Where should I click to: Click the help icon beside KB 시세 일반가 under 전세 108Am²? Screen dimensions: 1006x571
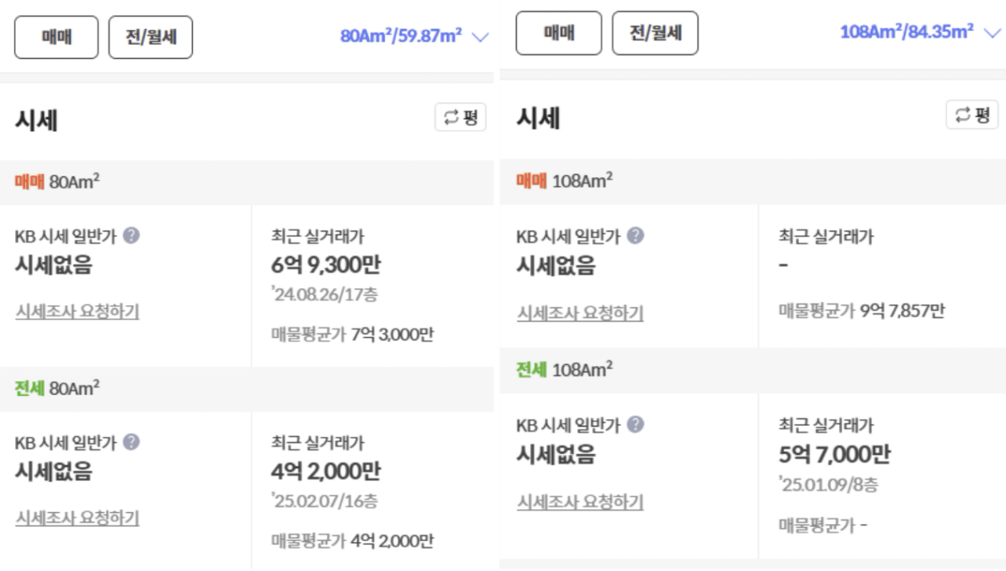pyautogui.click(x=637, y=425)
